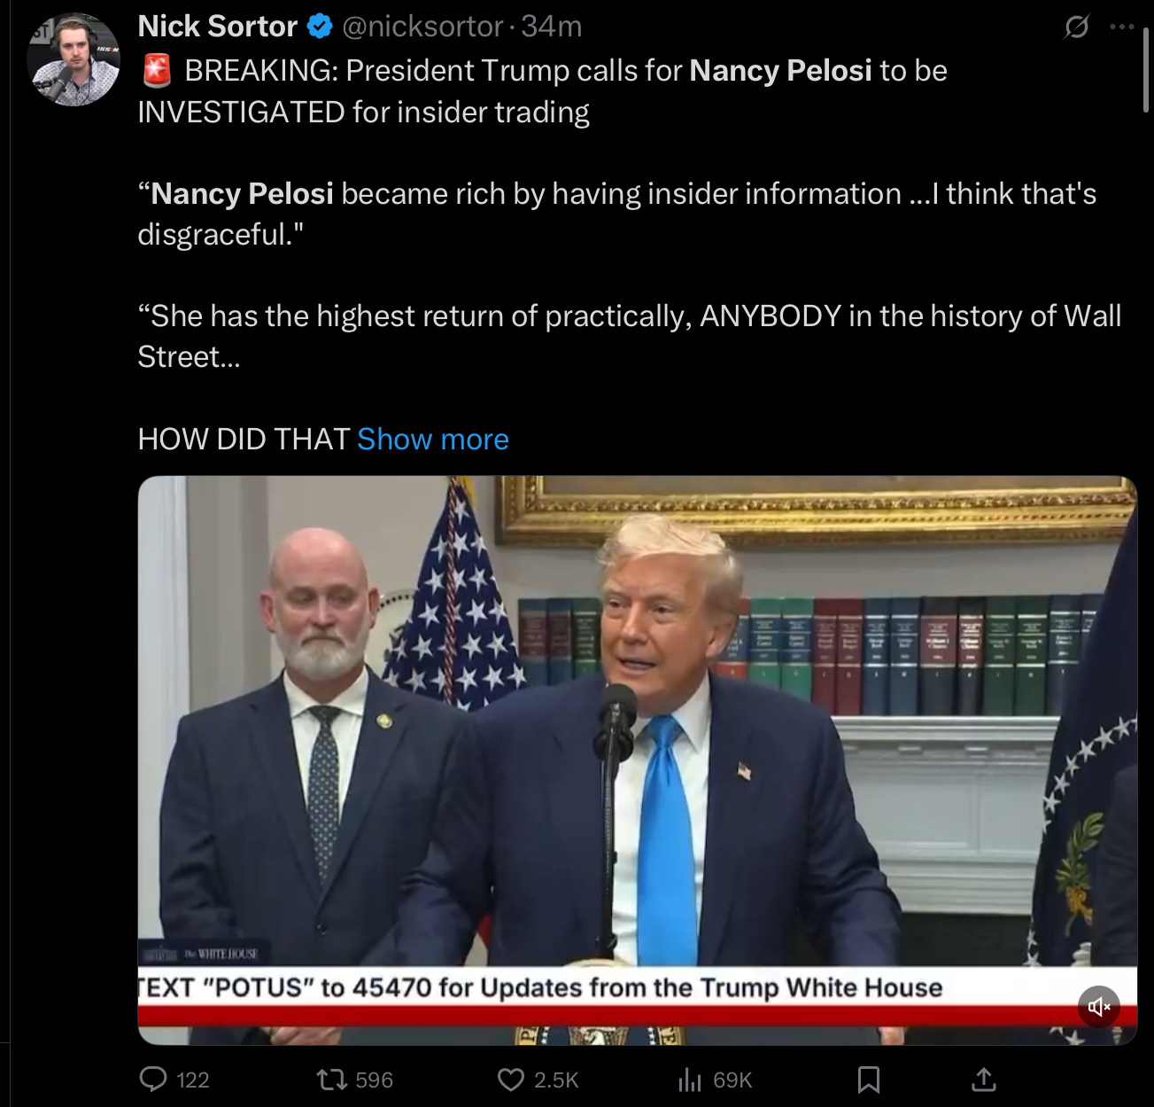Open the 34m timestamp link
This screenshot has width=1154, height=1107.
click(x=551, y=27)
